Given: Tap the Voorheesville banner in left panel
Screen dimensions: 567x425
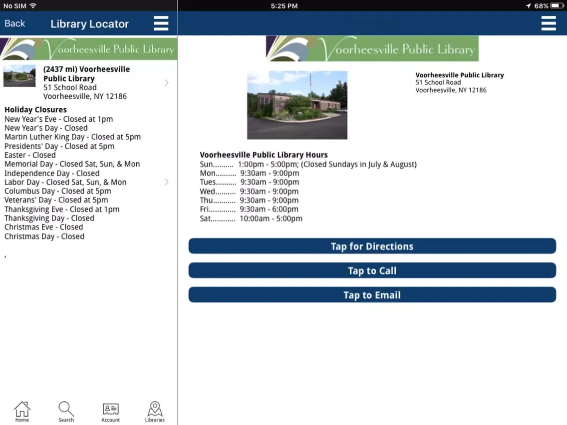Looking at the screenshot, I should [x=89, y=48].
